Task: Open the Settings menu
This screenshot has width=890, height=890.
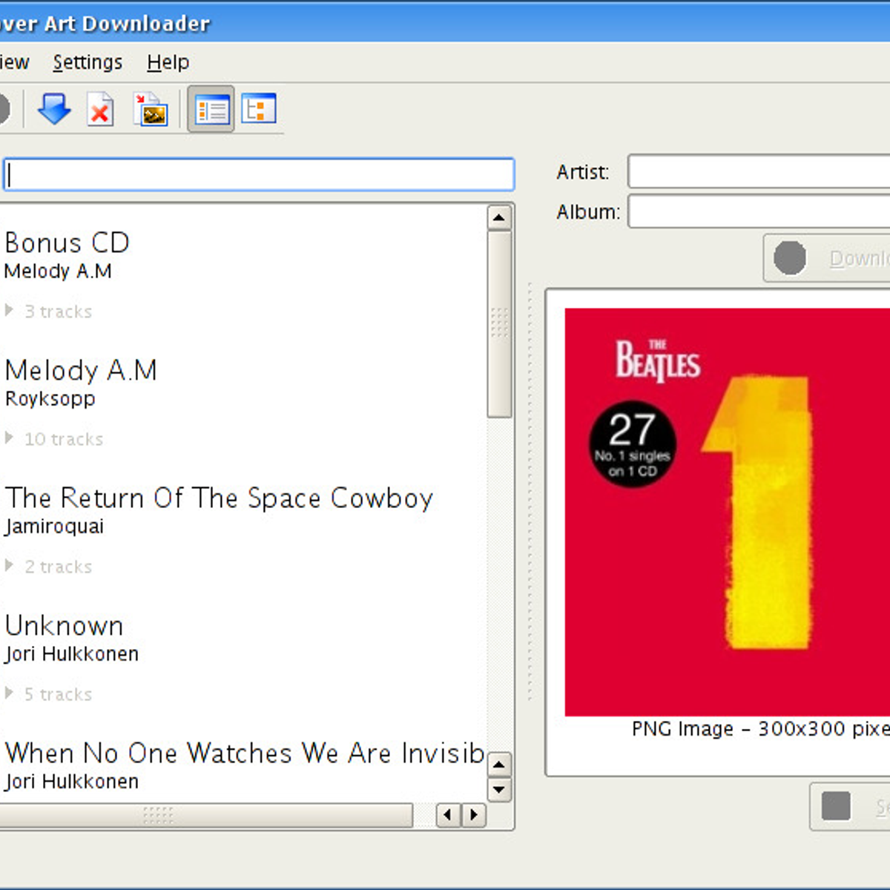Action: (88, 62)
